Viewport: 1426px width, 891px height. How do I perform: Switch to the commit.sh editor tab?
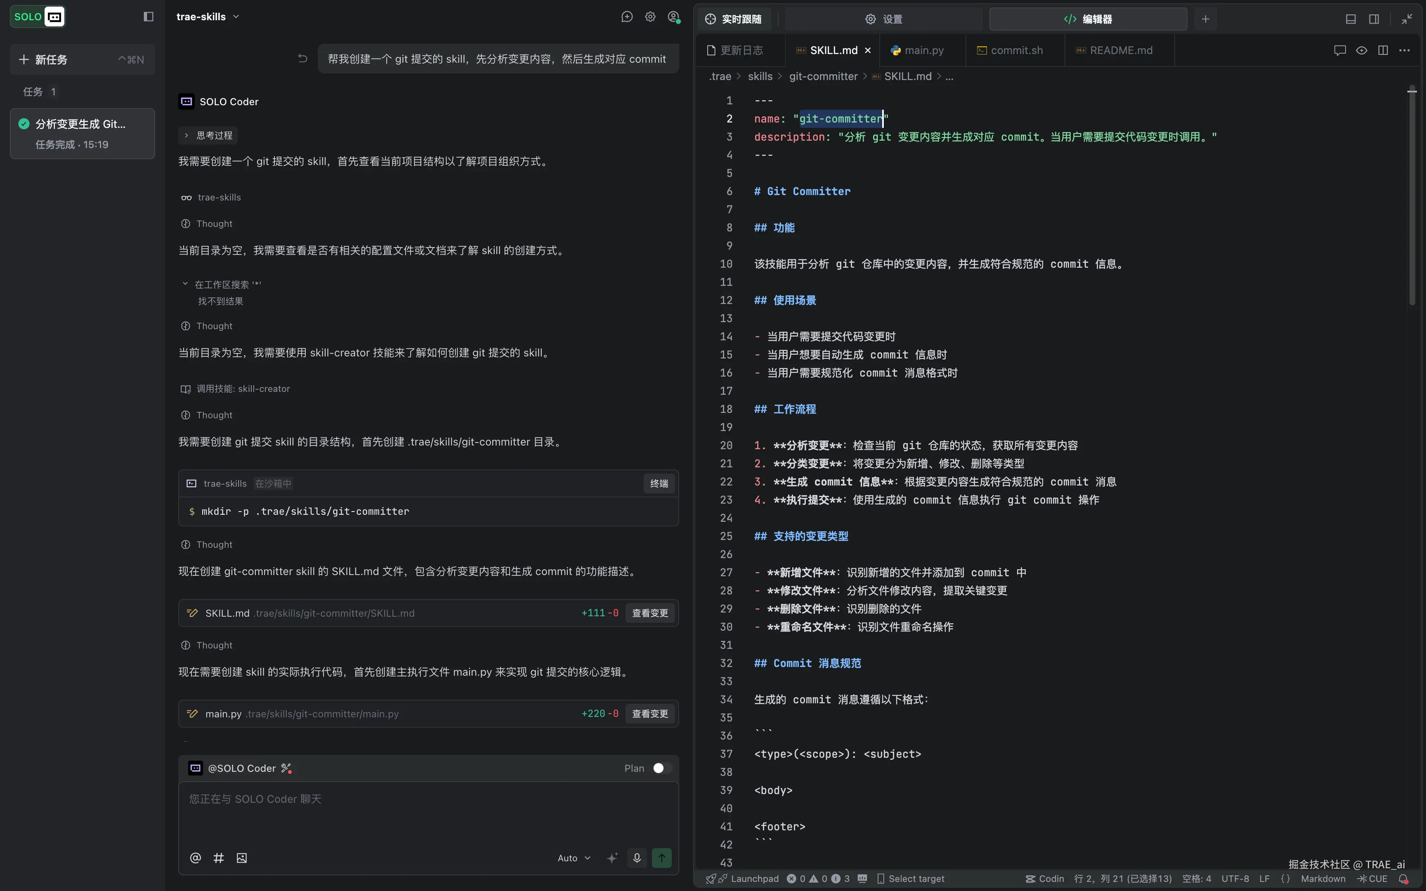click(1016, 50)
